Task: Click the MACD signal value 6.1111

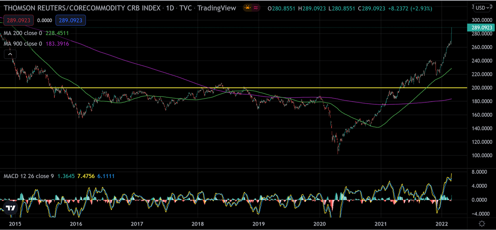Action: (x=106, y=176)
